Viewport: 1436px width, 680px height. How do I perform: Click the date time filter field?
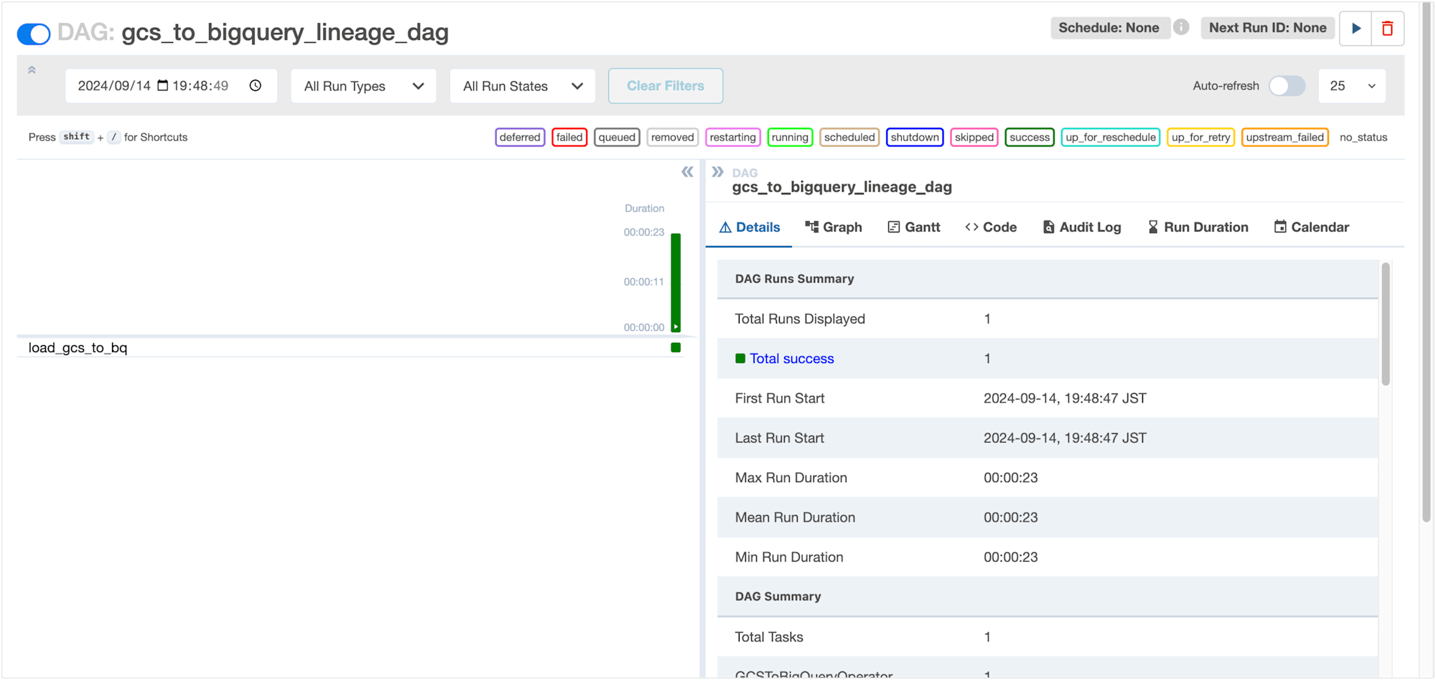tap(171, 86)
